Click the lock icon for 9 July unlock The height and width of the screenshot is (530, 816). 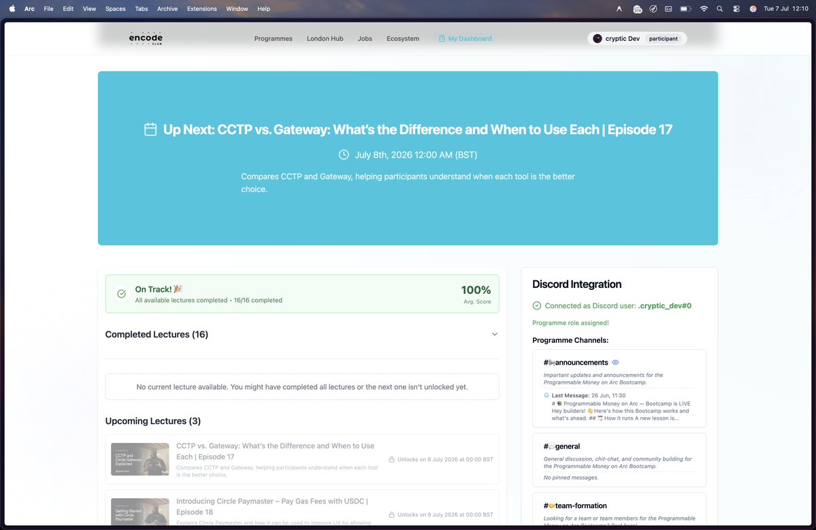[391, 514]
